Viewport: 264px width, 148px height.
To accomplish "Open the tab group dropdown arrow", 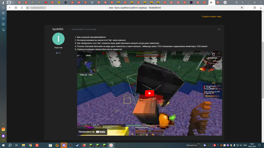I will (x=13, y=2).
